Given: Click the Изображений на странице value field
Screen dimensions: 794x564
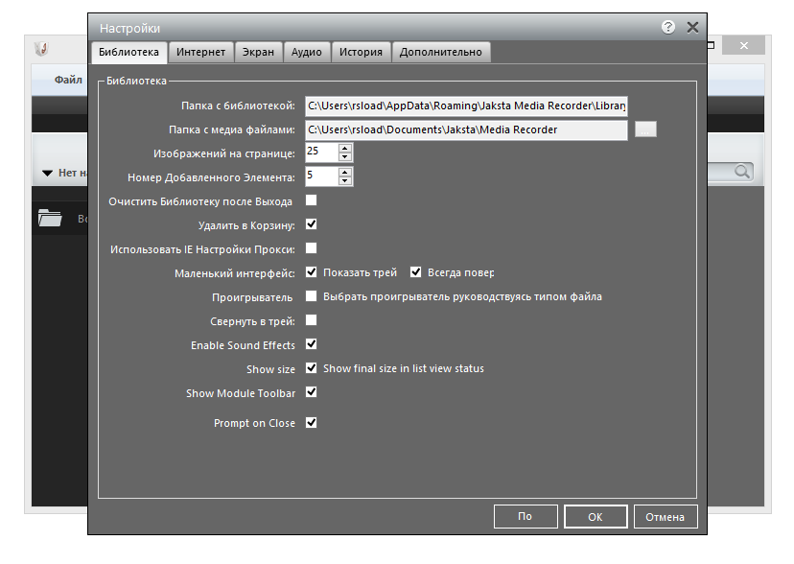Looking at the screenshot, I should 321,152.
